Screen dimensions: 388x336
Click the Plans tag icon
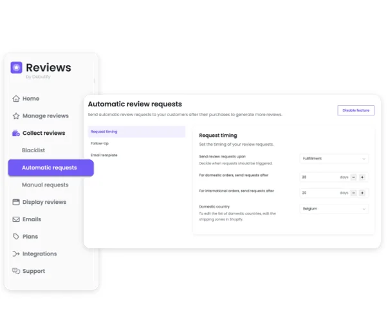point(16,237)
